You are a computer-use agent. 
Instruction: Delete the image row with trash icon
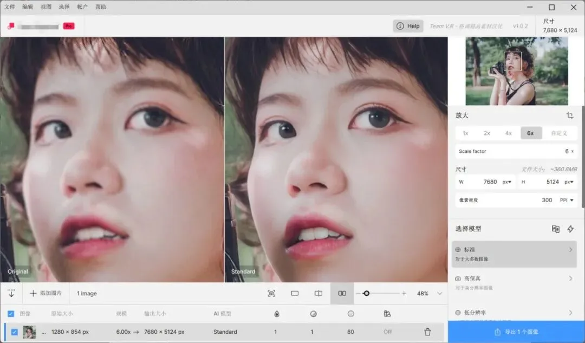[427, 332]
